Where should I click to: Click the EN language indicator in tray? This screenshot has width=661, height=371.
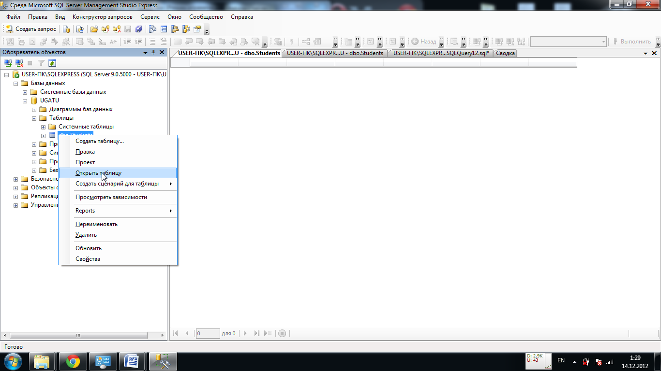pyautogui.click(x=561, y=360)
